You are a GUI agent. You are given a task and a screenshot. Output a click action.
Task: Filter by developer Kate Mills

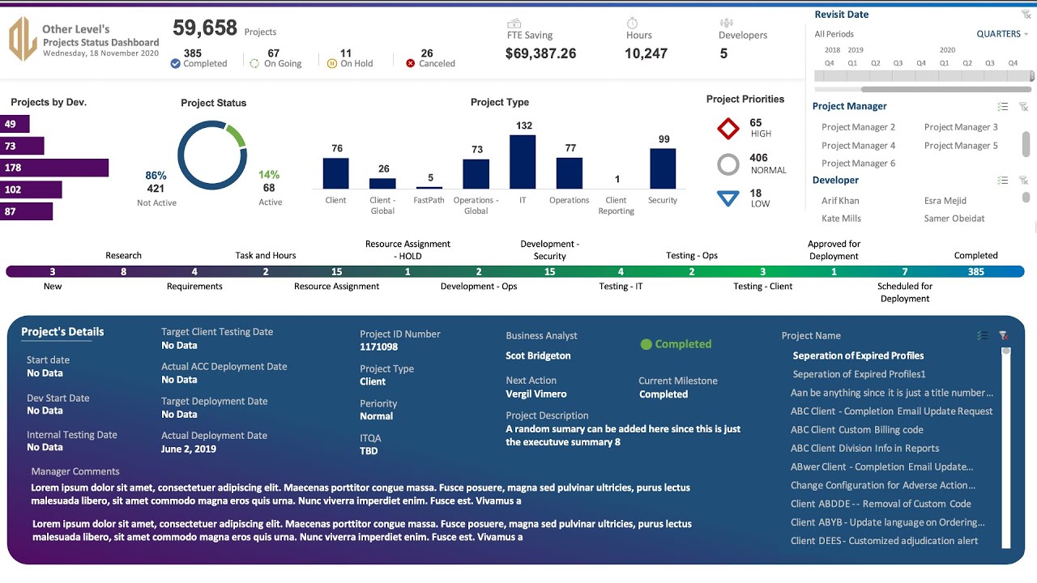[841, 219]
